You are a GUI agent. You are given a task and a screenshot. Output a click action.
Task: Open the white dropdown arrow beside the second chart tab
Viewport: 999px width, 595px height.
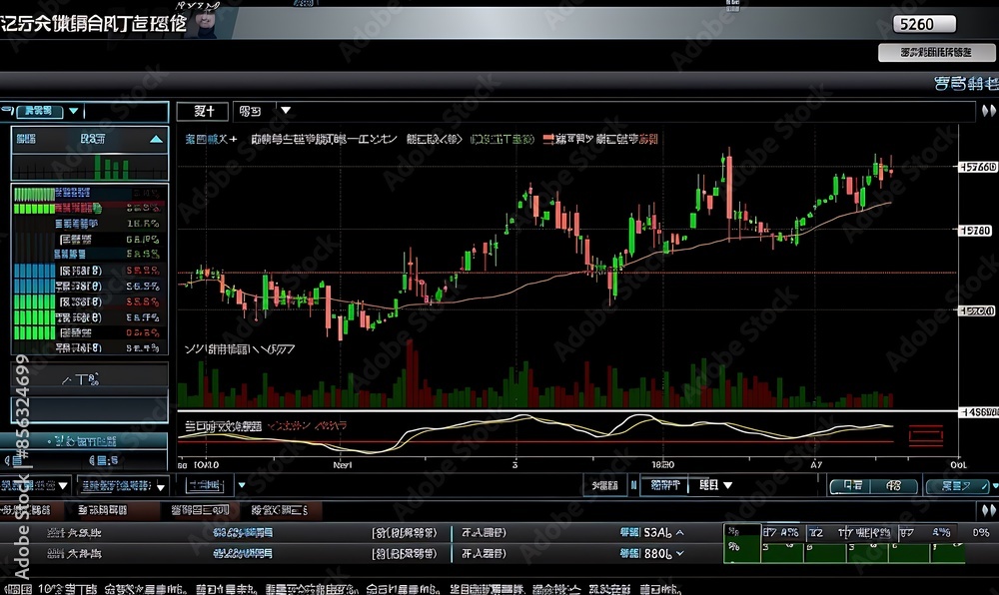tap(286, 110)
